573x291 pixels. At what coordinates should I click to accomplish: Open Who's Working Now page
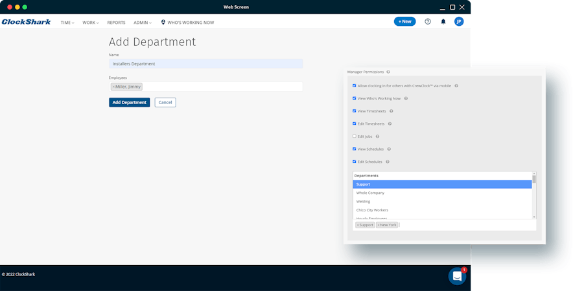point(187,23)
